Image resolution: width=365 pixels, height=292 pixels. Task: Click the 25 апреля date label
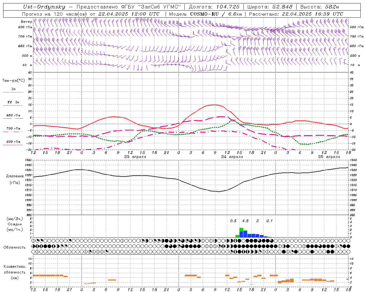pos(329,157)
